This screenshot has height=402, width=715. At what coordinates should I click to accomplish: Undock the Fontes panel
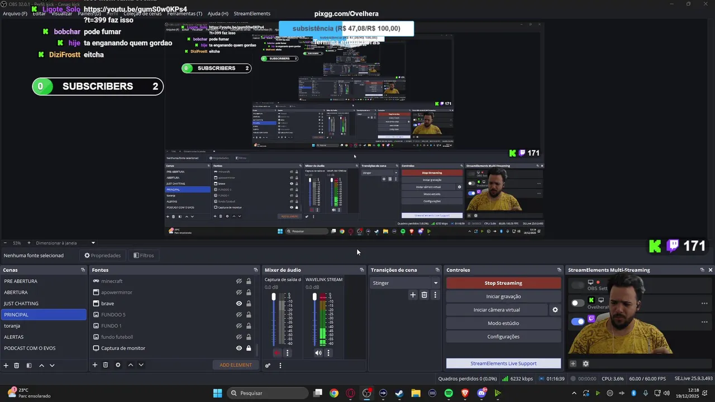click(x=256, y=270)
